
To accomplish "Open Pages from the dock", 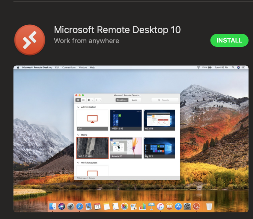I will 133,206.
